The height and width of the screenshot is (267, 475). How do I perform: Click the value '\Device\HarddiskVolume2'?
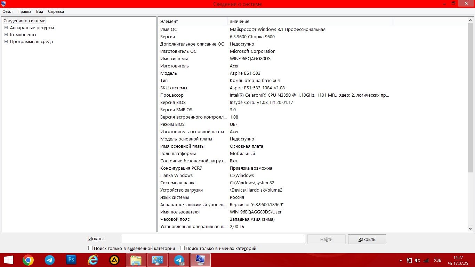(x=256, y=190)
